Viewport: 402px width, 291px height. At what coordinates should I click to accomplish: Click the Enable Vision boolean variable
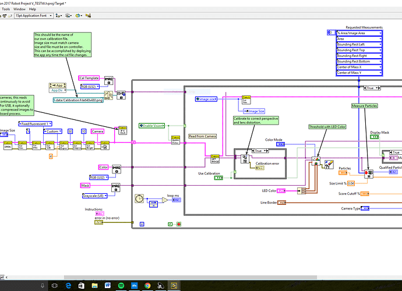[x=152, y=126]
